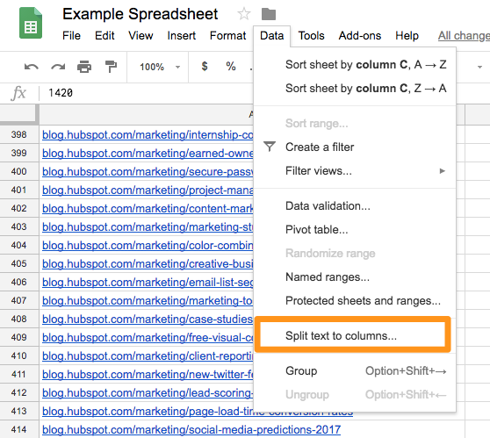The height and width of the screenshot is (438, 490).
Task: Open the earned-owned link in row 399
Action: [x=148, y=153]
